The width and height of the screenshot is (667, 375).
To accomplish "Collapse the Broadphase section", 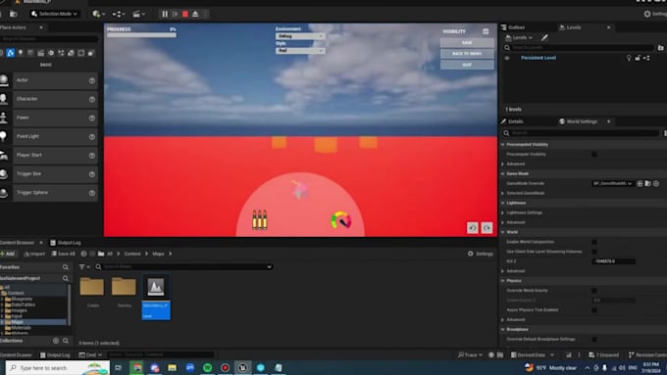I will point(503,330).
